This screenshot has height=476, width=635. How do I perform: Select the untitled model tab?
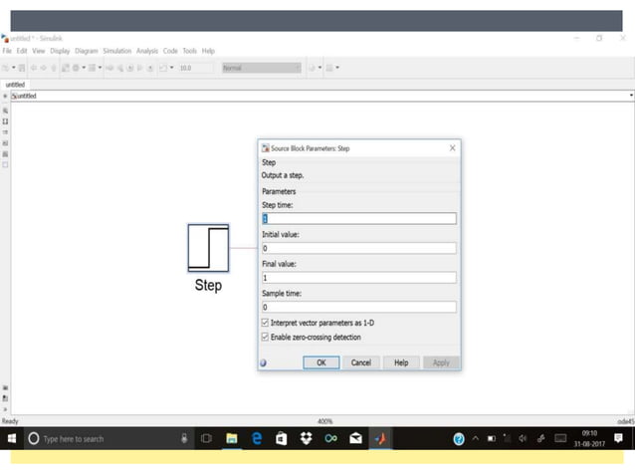pos(15,85)
